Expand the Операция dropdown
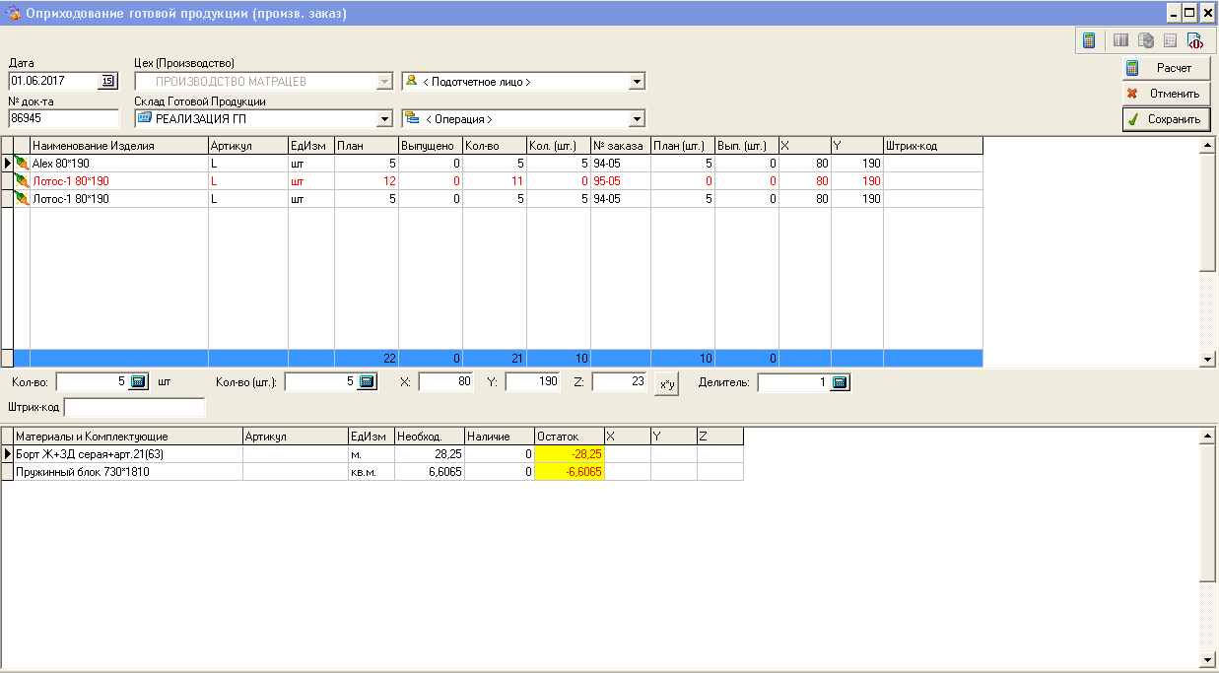 click(x=637, y=119)
